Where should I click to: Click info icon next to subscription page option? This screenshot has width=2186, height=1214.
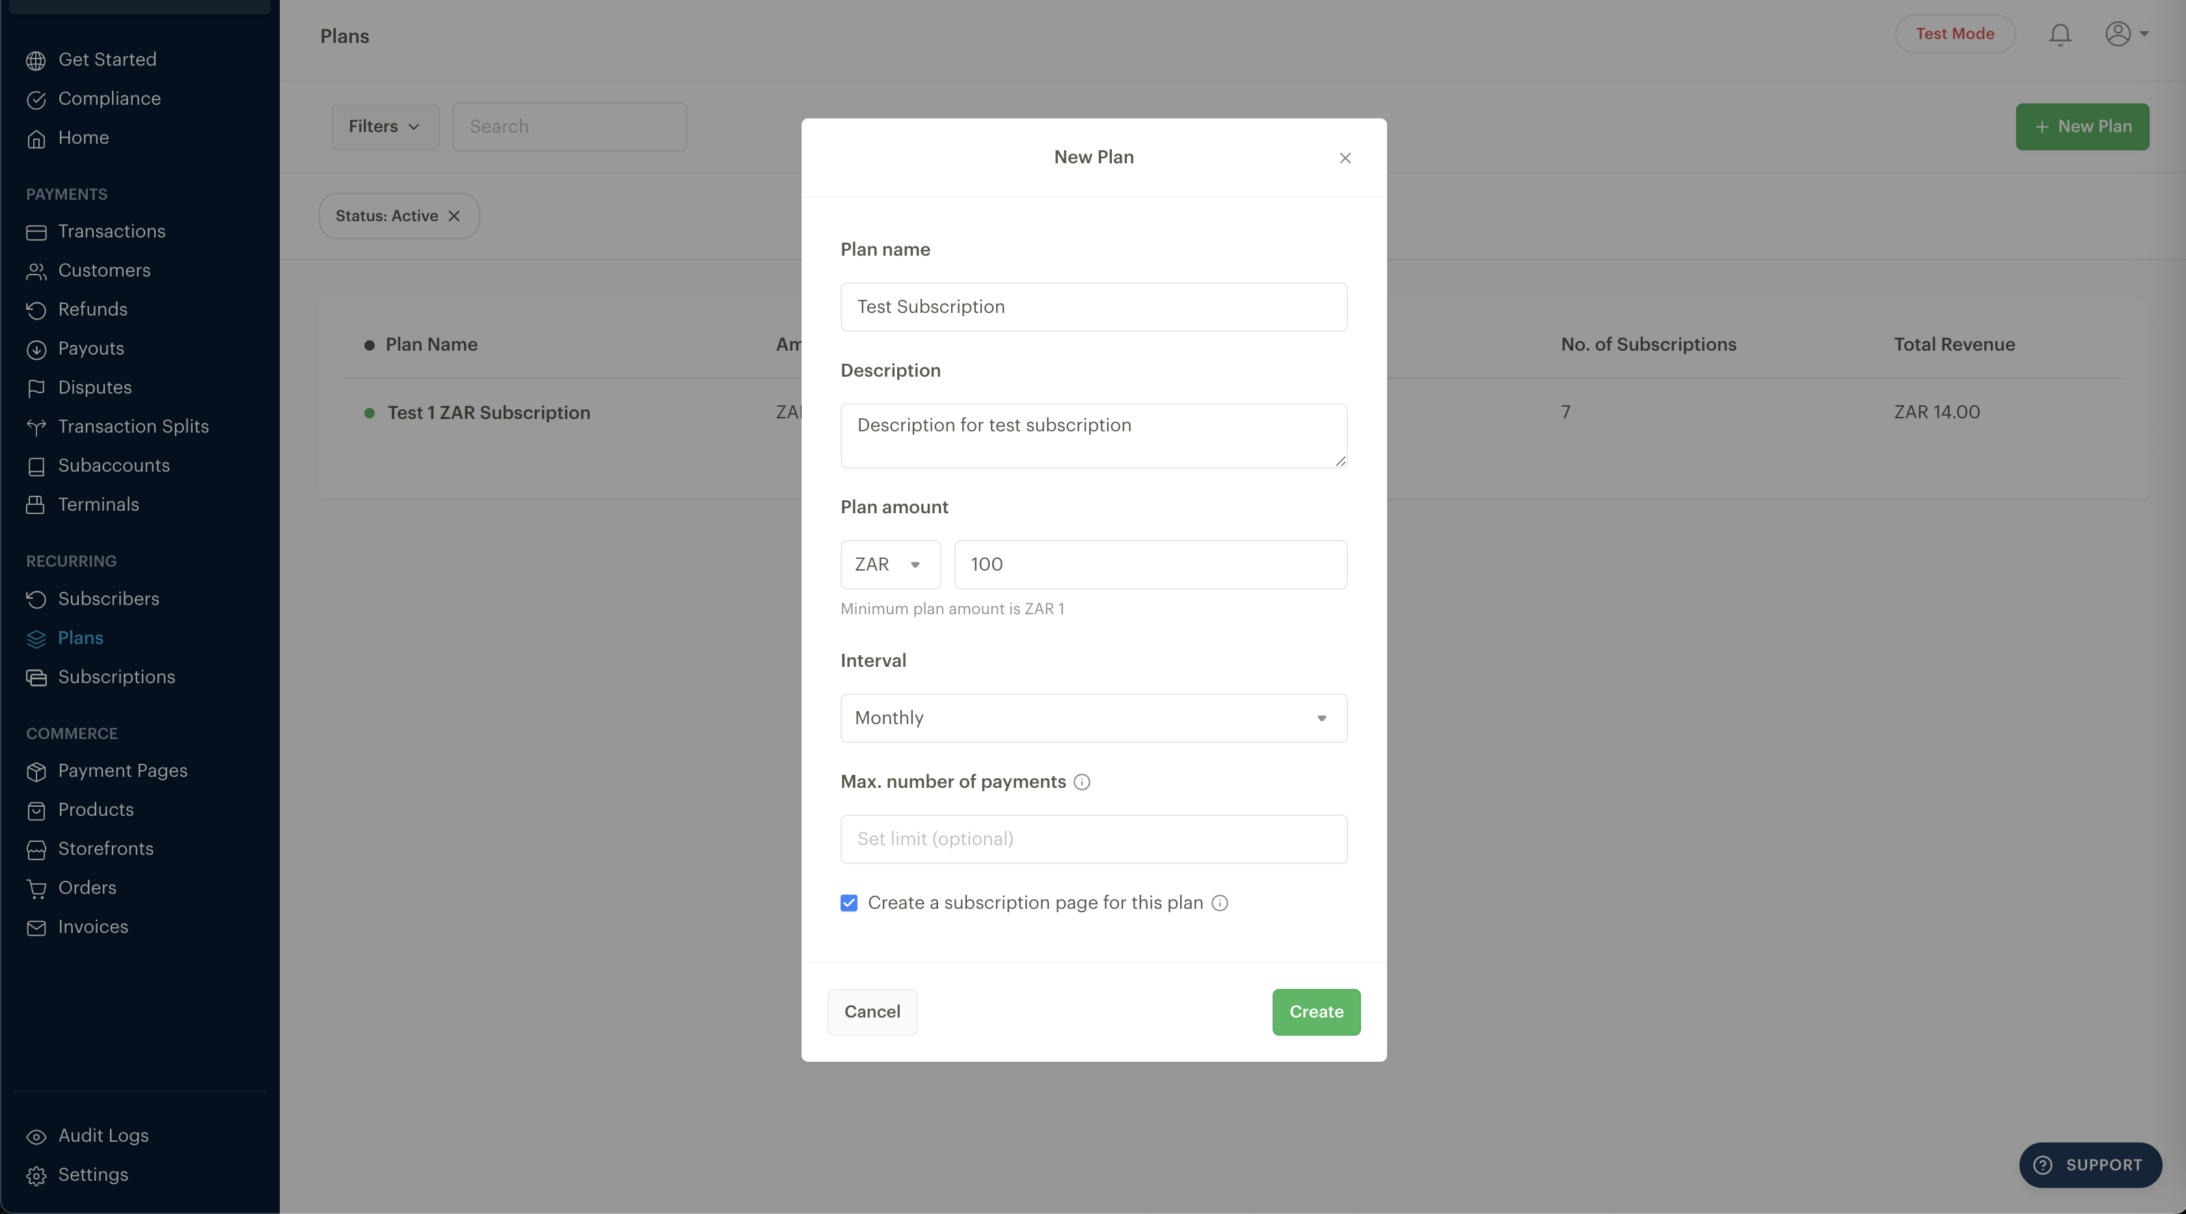[x=1219, y=902]
